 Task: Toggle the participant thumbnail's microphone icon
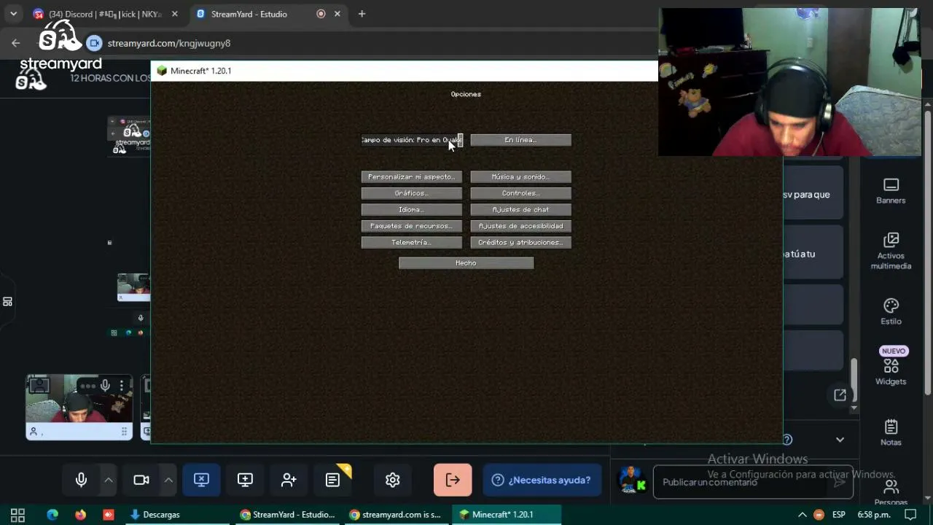click(x=105, y=386)
